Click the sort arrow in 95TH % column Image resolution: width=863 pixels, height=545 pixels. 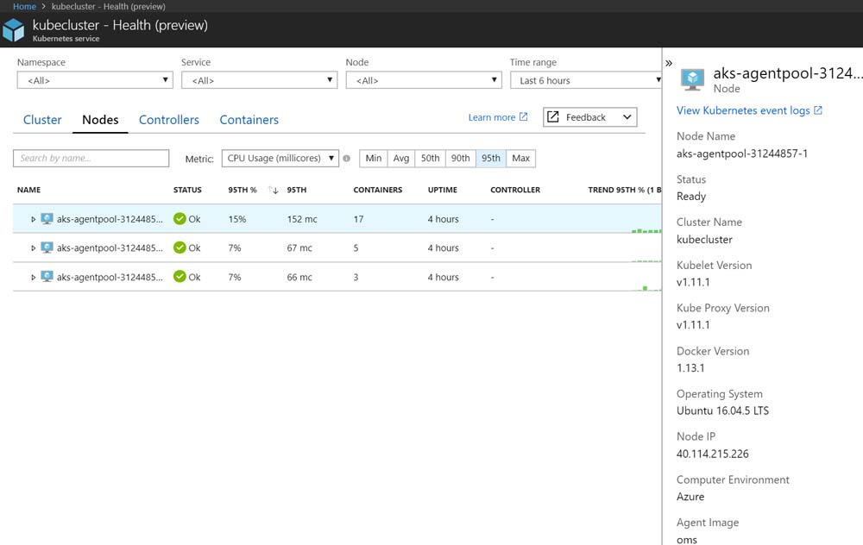[274, 190]
